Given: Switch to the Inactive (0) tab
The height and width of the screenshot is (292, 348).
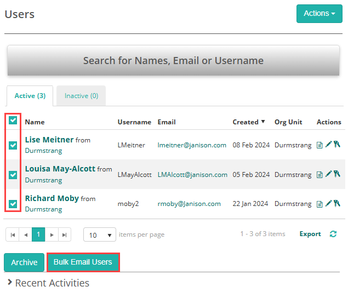Looking at the screenshot, I should click(81, 96).
